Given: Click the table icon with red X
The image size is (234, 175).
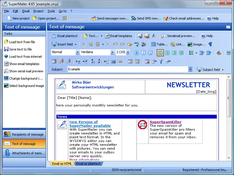Looking at the screenshot, I should point(147,61).
